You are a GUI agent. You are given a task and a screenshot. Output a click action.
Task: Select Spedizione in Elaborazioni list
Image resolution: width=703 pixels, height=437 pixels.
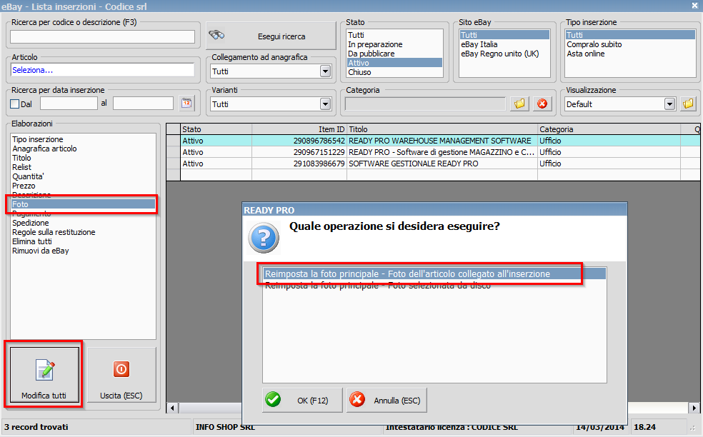click(83, 223)
